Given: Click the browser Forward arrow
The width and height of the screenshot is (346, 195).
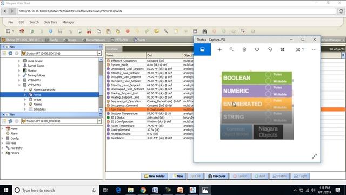Looking at the screenshot, I should 12,11.
